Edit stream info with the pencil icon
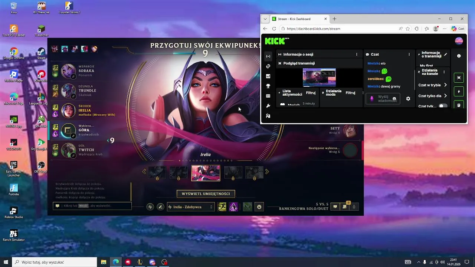475x267 pixels. [x=446, y=55]
